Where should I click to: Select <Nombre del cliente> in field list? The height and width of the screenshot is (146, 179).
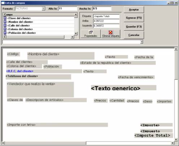point(20,22)
